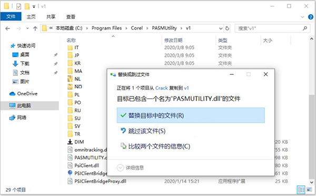Go up one folder level arrow
The height and width of the screenshot is (196, 316).
35,28
